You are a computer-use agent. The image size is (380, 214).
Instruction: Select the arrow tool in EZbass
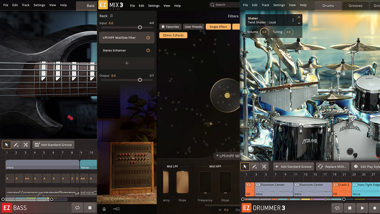click(x=7, y=145)
